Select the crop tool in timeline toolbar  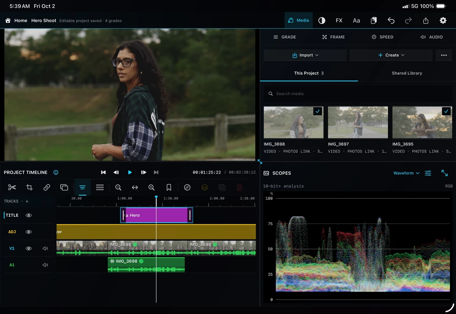[x=29, y=187]
